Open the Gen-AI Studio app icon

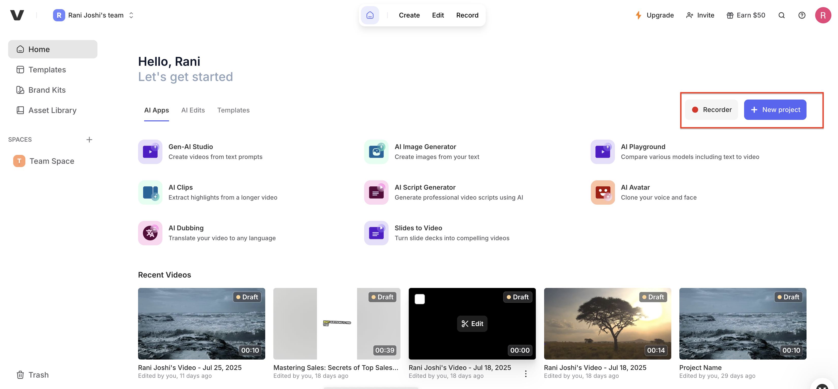click(x=150, y=152)
